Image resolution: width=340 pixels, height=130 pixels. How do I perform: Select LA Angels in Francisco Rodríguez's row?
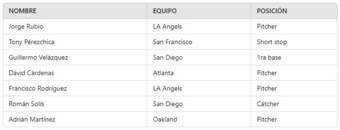coord(167,89)
